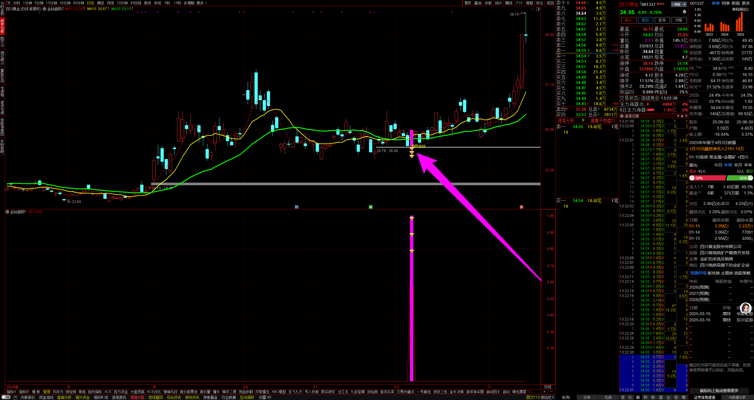
Task: Open the 自选 dropdown arrow
Action: click(x=684, y=4)
